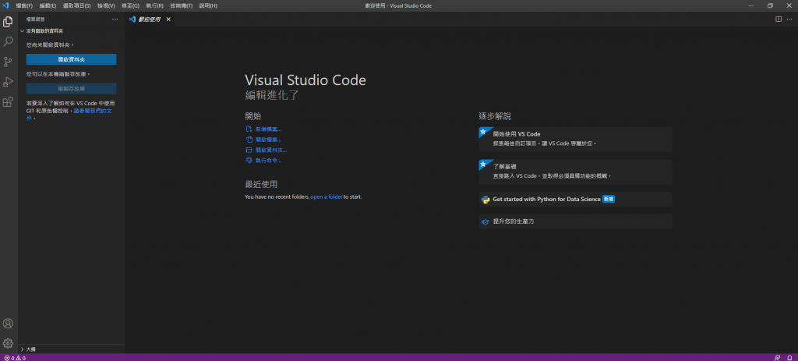Click the 執行命令... link
798x361 pixels.
[x=268, y=161]
